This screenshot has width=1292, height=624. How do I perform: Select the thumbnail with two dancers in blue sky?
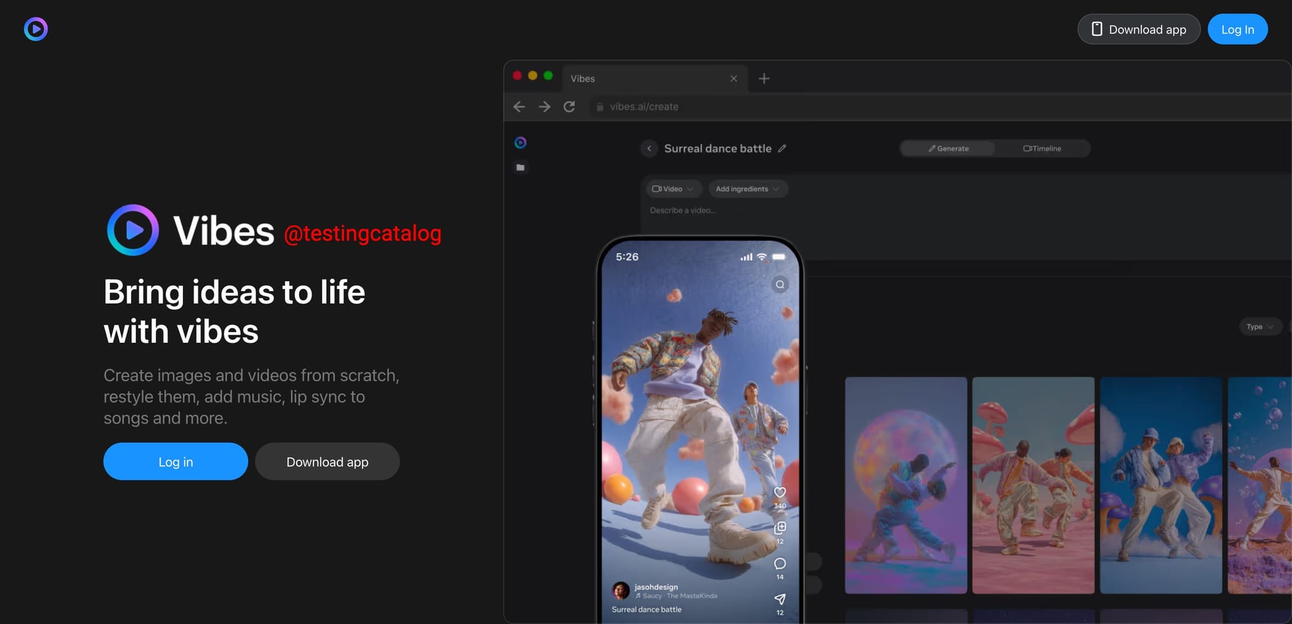click(1161, 485)
